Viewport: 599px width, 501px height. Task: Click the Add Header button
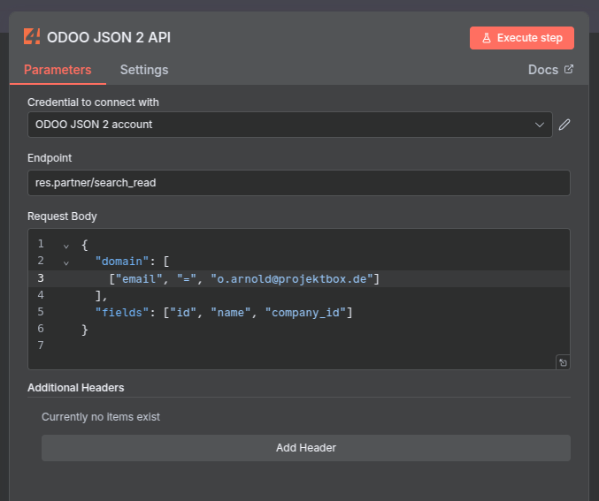point(305,448)
